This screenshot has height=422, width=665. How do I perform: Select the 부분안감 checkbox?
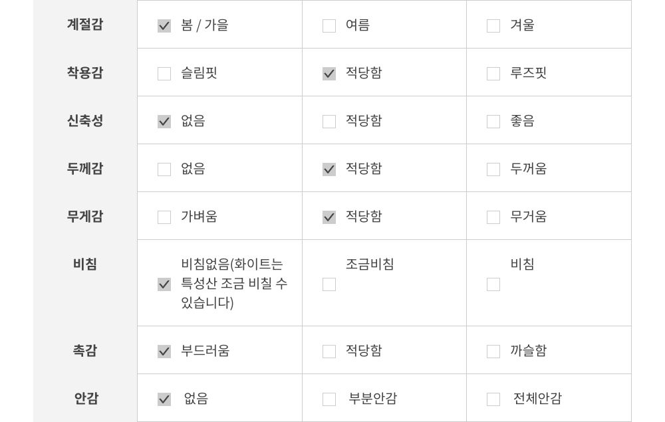pos(329,399)
